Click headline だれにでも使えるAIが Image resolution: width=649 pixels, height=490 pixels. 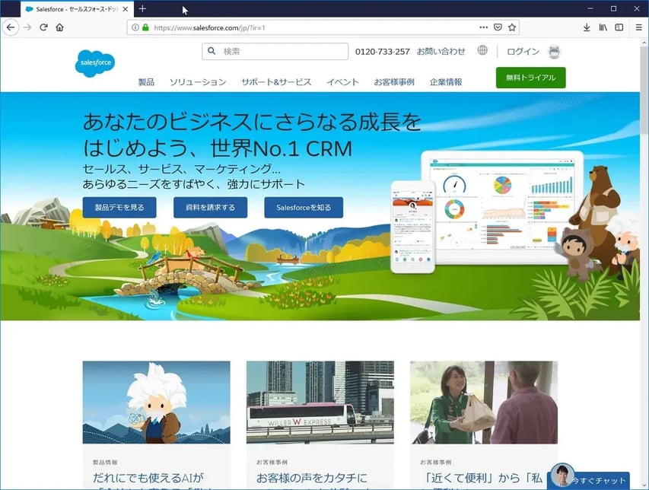point(148,478)
